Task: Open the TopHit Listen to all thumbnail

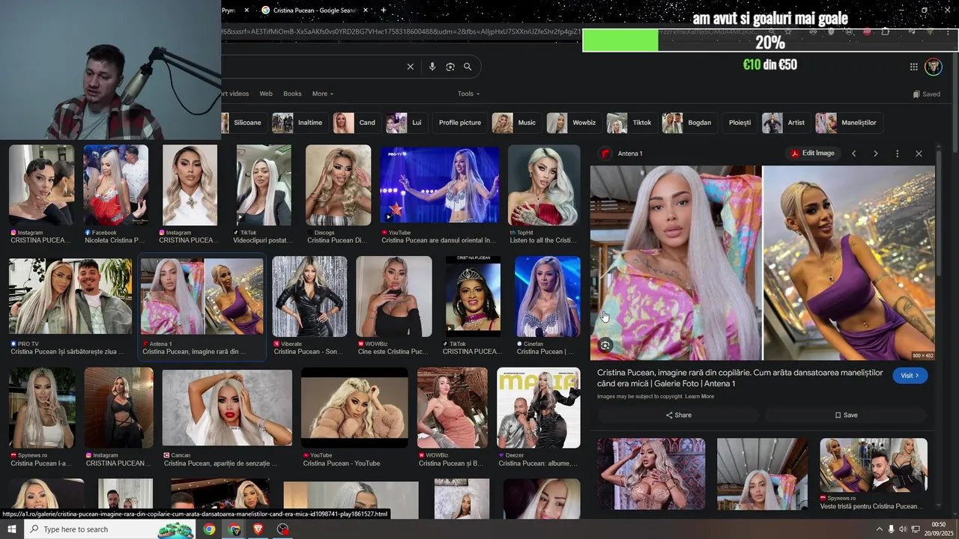Action: coord(544,185)
